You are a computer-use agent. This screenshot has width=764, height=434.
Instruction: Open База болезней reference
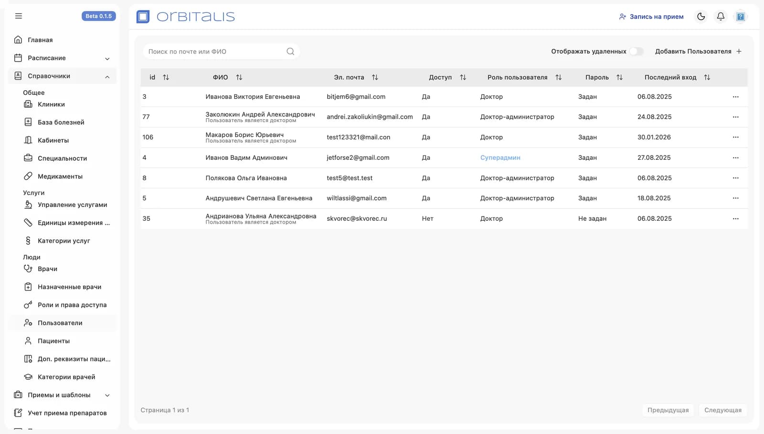(x=61, y=123)
